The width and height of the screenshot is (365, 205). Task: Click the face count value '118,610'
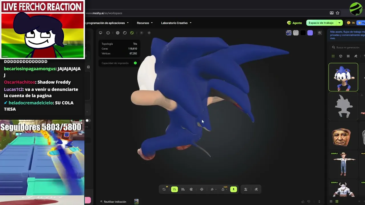pyautogui.click(x=133, y=49)
